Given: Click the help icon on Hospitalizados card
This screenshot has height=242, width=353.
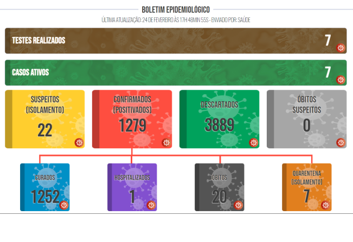Looking at the screenshot, I should (x=151, y=205).
